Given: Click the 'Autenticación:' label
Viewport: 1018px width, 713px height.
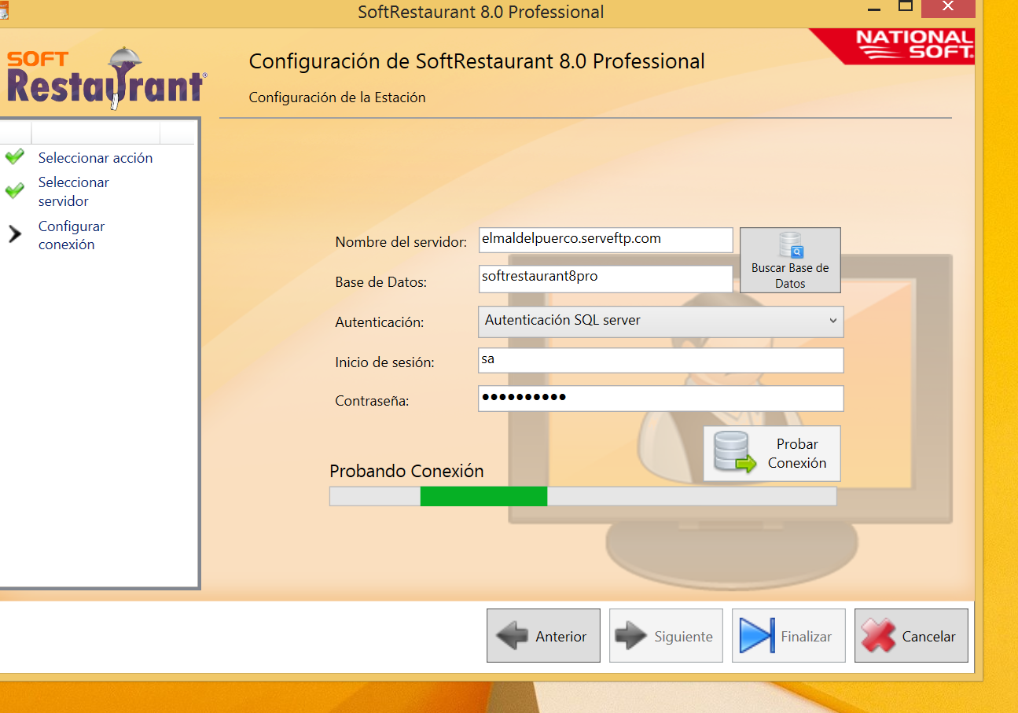Looking at the screenshot, I should [x=379, y=322].
